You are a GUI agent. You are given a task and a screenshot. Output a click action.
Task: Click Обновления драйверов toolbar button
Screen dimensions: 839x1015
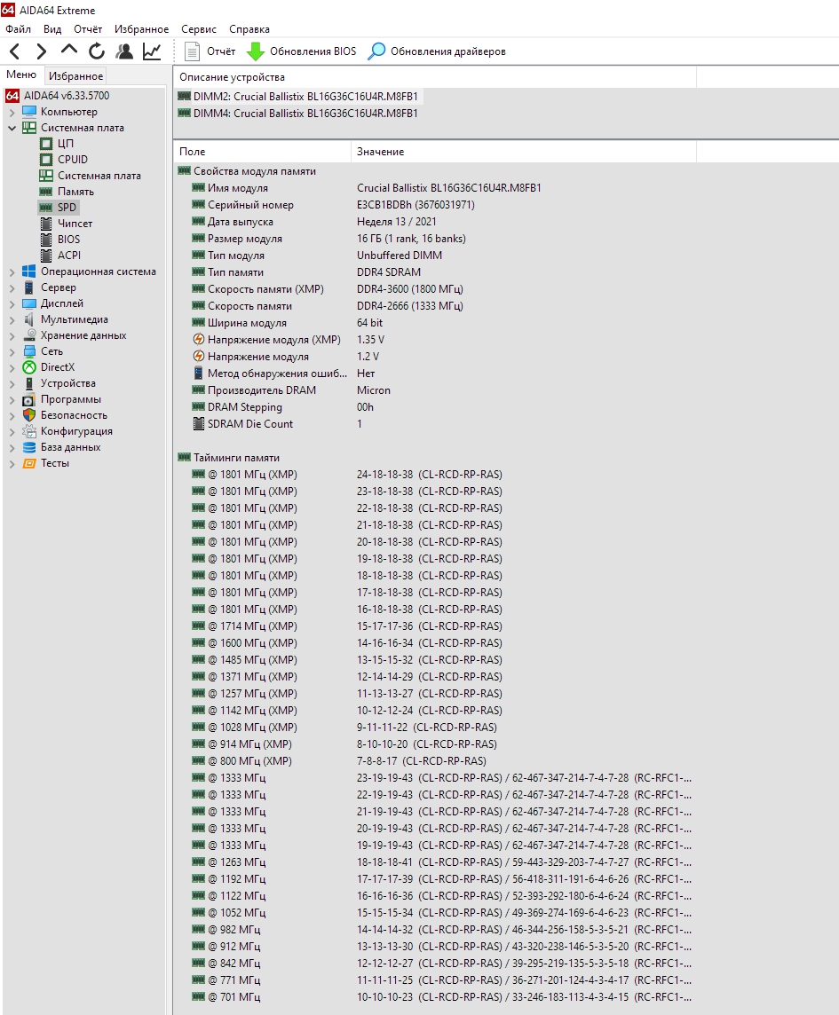(437, 51)
